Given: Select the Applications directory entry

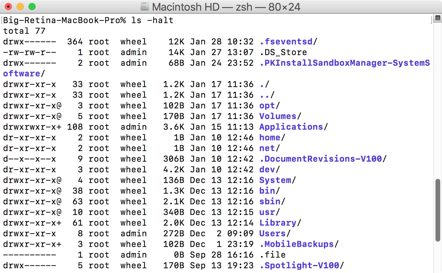Looking at the screenshot, I should (x=291, y=127).
